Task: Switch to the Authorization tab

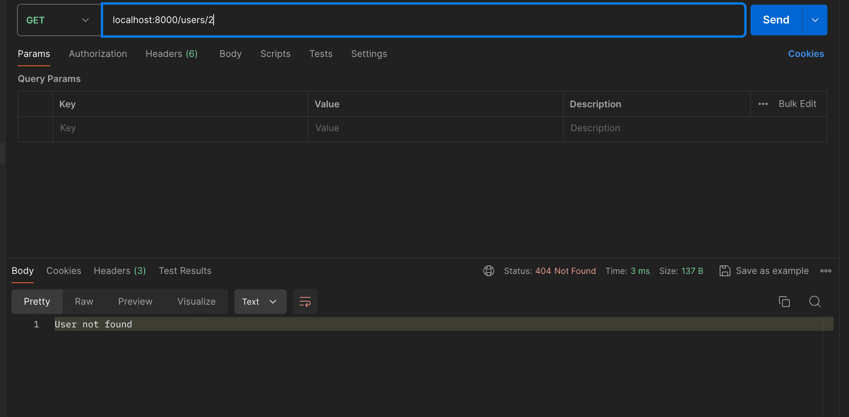Action: pyautogui.click(x=98, y=54)
